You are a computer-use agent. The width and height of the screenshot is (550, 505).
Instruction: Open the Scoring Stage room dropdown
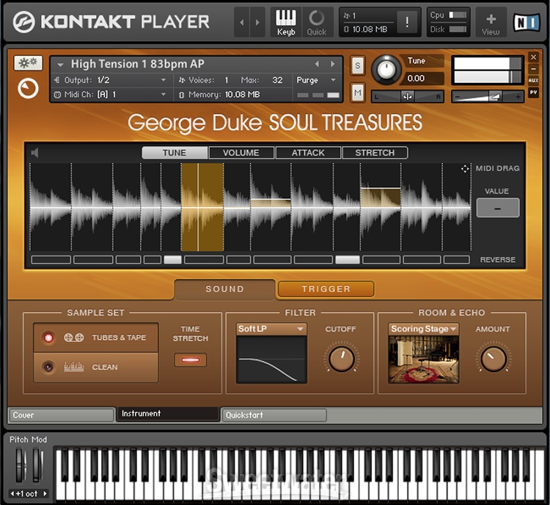pyautogui.click(x=423, y=329)
